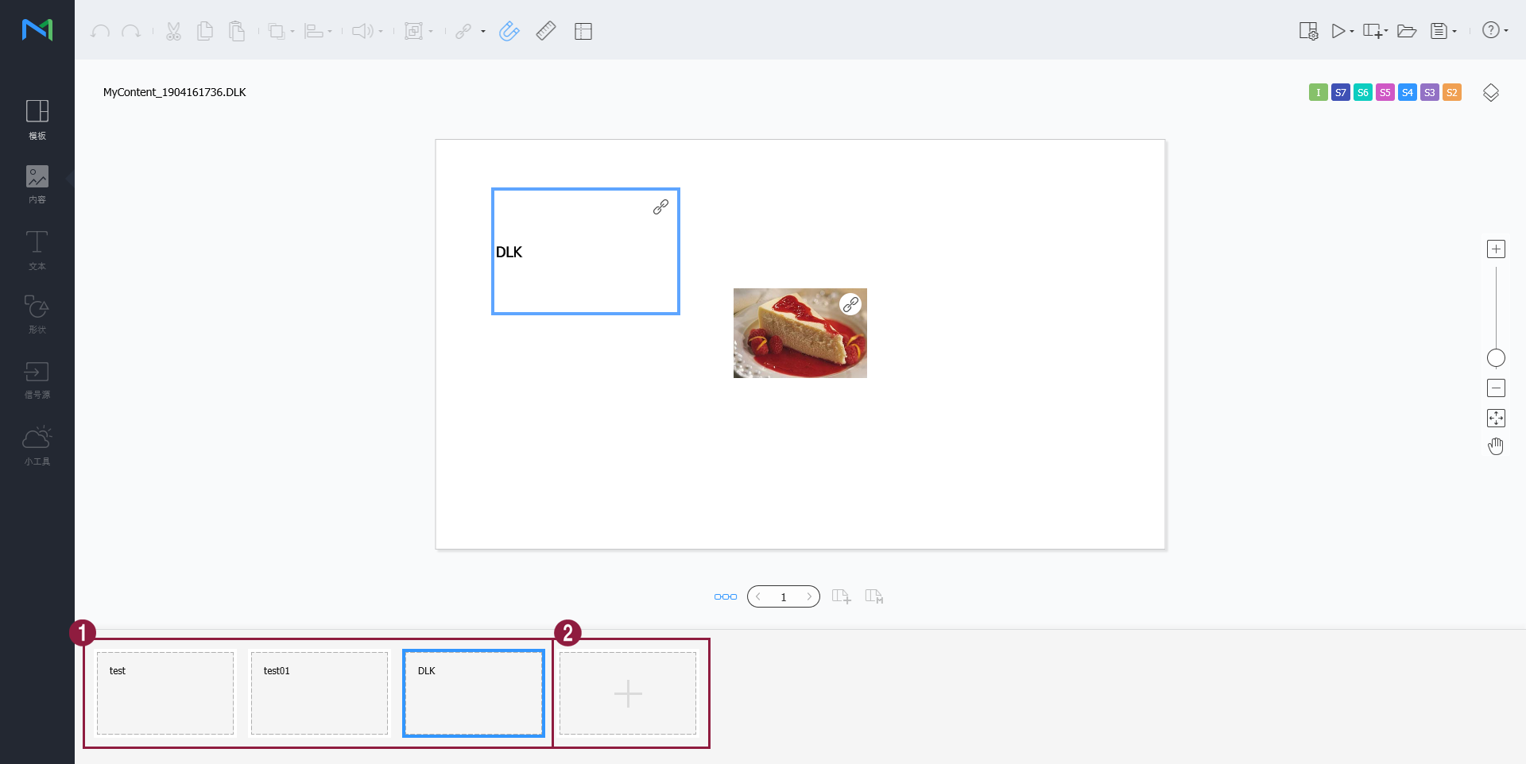Activate the hand pan tool
Screen dimensions: 1526x764
1496,447
